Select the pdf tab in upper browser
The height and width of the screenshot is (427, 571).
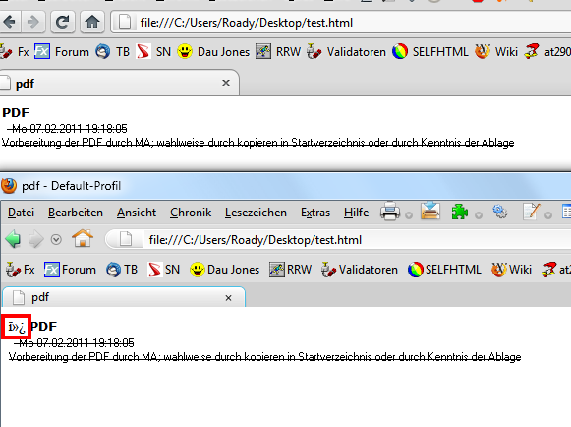pyautogui.click(x=118, y=84)
